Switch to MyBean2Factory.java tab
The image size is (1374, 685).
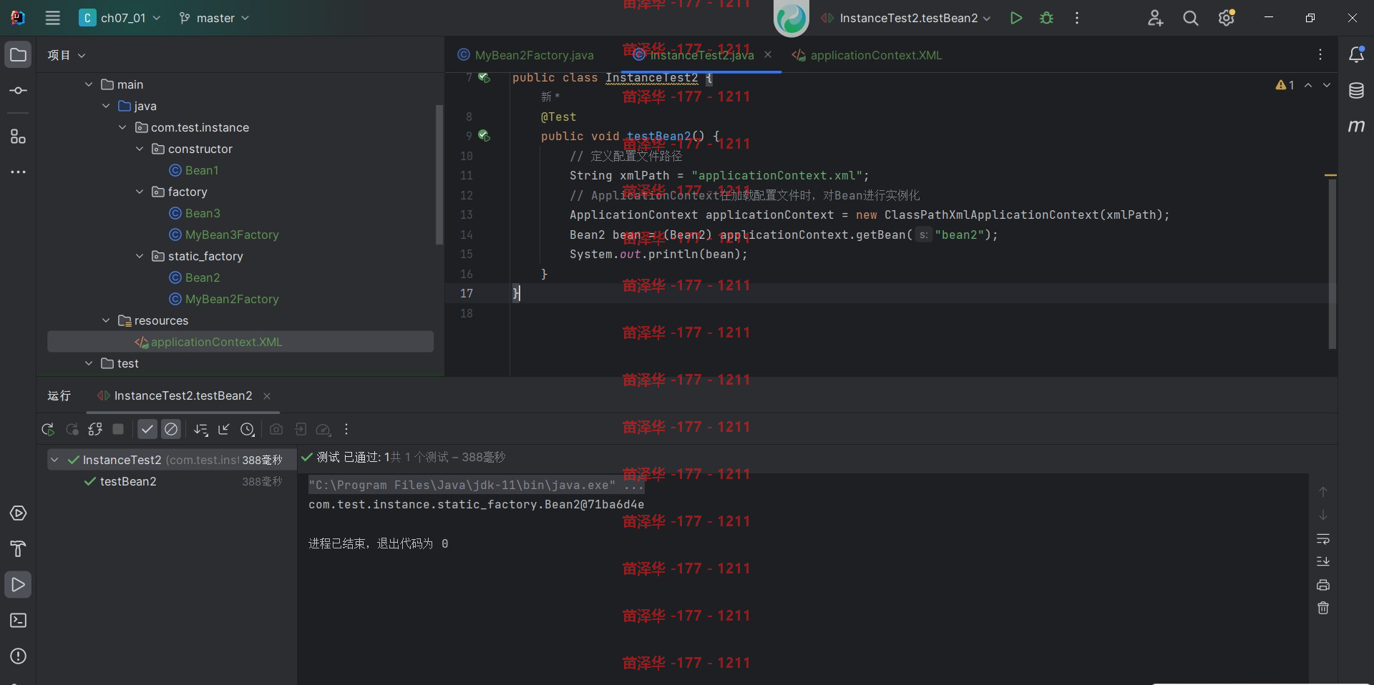click(x=526, y=55)
